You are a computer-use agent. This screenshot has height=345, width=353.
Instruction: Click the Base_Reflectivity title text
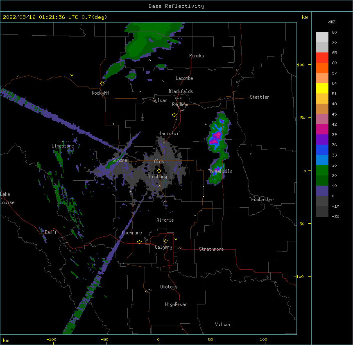click(x=176, y=6)
